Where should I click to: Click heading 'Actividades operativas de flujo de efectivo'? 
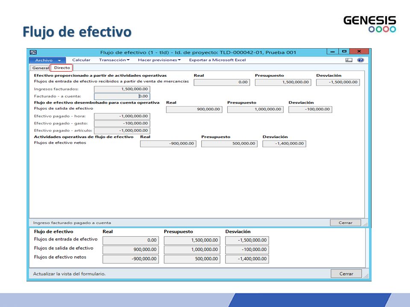pos(84,137)
